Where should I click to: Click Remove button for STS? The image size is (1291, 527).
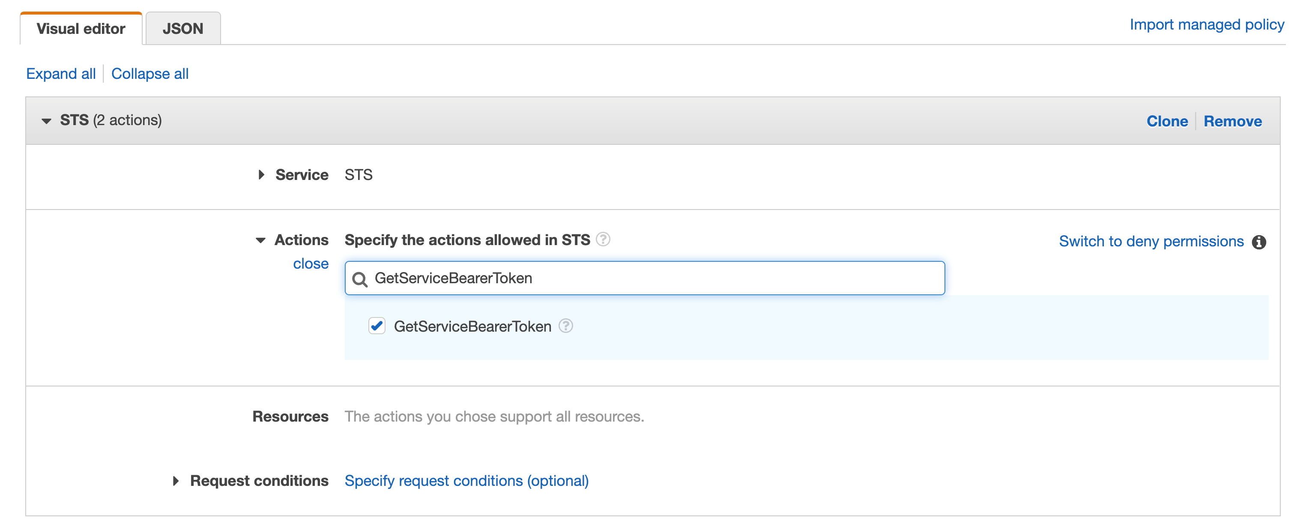pyautogui.click(x=1233, y=120)
